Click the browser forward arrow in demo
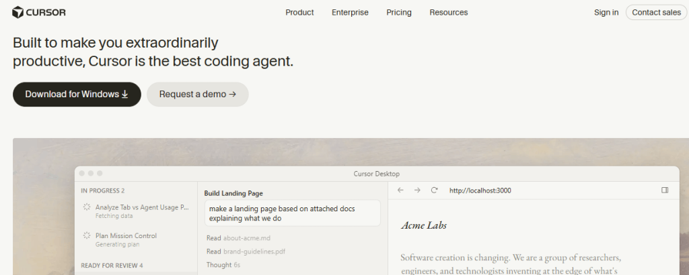689x275 pixels. [x=417, y=190]
